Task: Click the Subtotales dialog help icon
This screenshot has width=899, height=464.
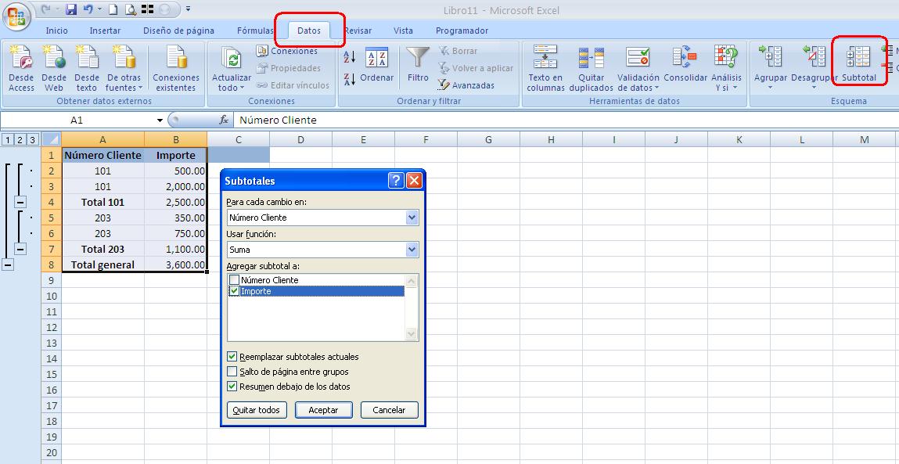Action: point(396,182)
